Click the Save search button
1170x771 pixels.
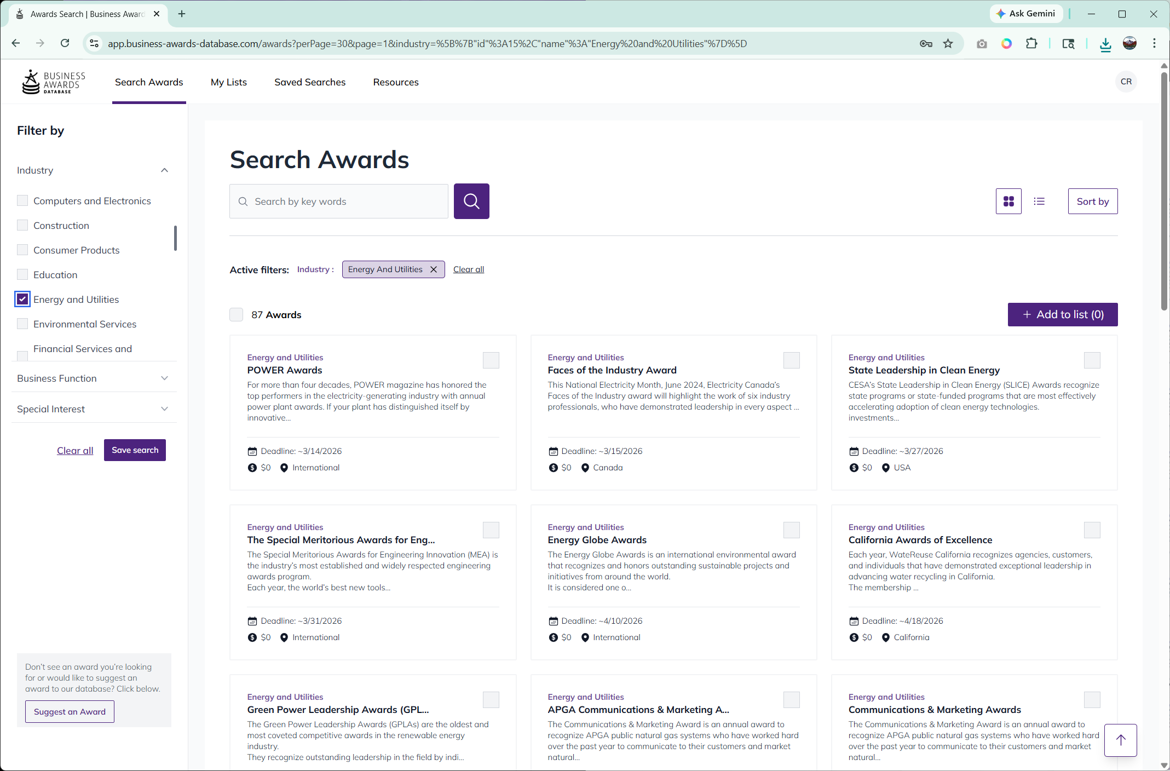click(x=134, y=450)
